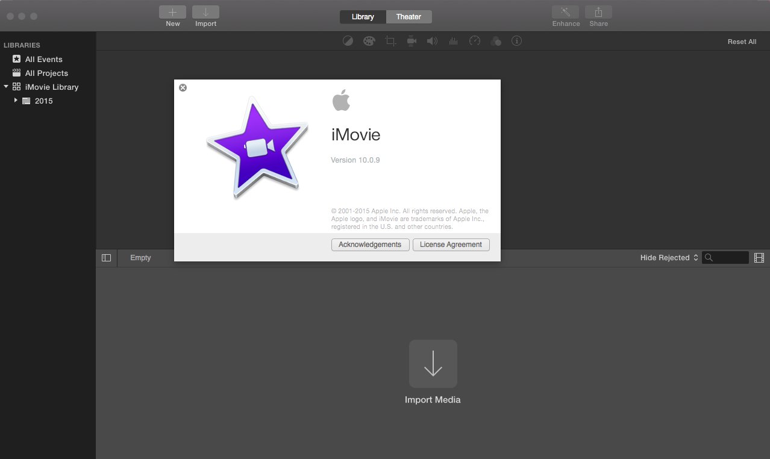770x459 pixels.
Task: Open the volume speaker icon
Action: [x=432, y=41]
